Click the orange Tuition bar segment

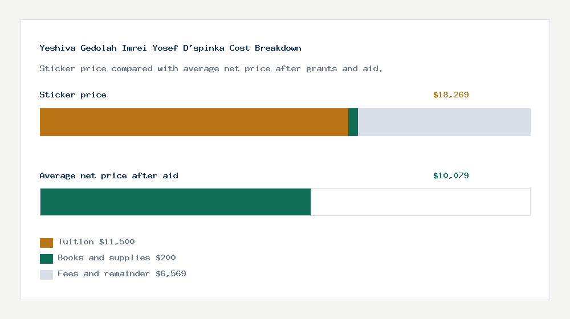[194, 122]
